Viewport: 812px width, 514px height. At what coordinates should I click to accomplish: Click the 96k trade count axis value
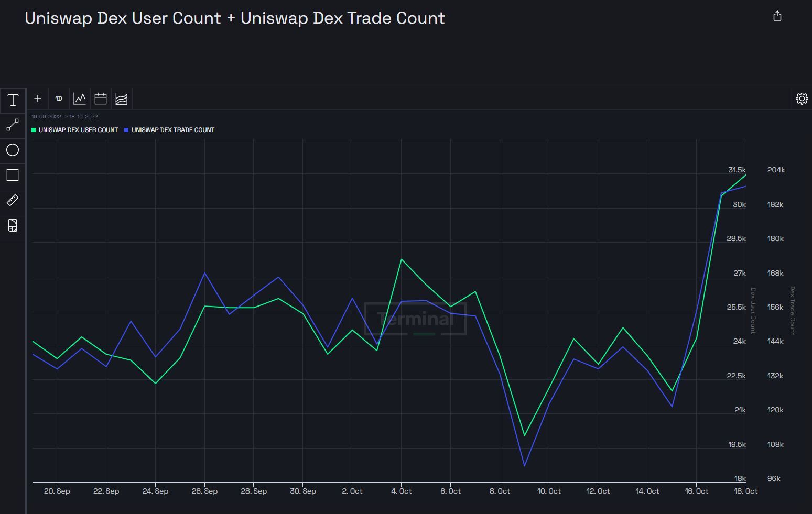click(774, 479)
